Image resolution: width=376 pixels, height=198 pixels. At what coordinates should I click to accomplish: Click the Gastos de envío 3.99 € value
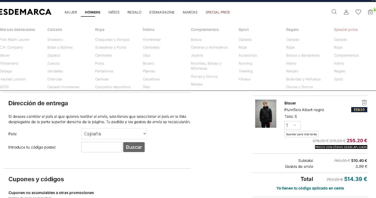(x=361, y=166)
